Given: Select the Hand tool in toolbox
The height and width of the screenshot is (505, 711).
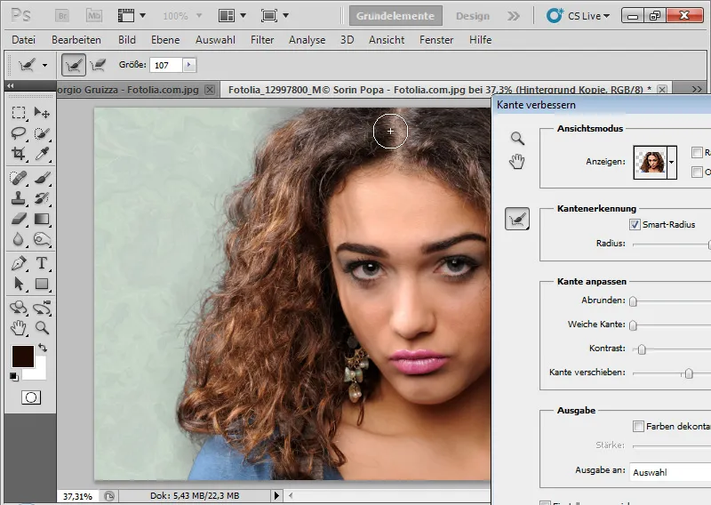Looking at the screenshot, I should click(18, 327).
